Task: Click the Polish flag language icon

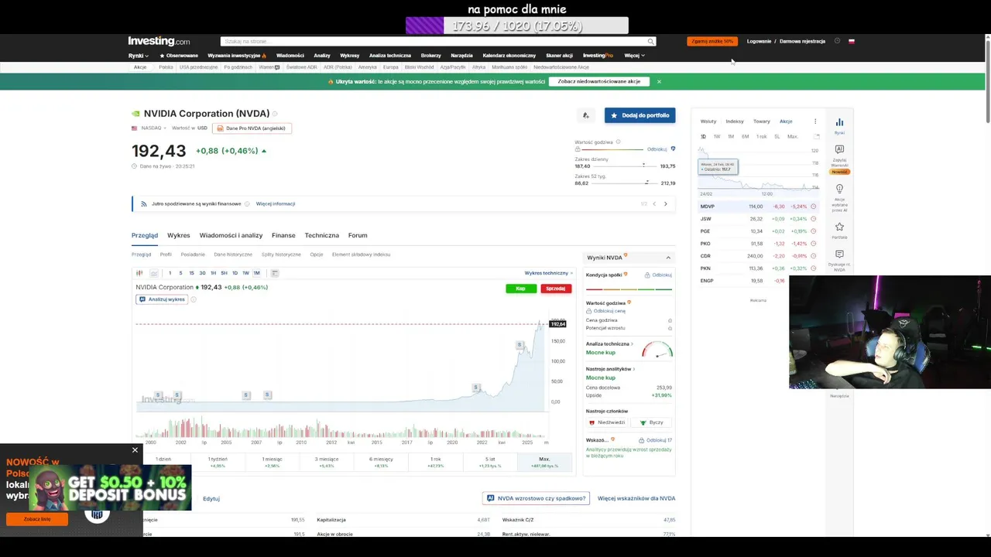Action: point(852,41)
